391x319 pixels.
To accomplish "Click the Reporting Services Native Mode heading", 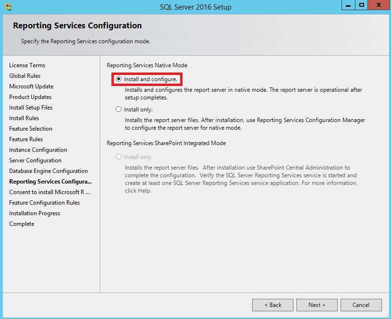I will coord(147,65).
